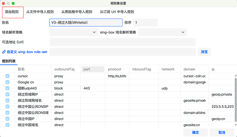The height and width of the screenshot is (137, 237).
Task: Cancel with the 取消 button
Action: [x=222, y=132]
